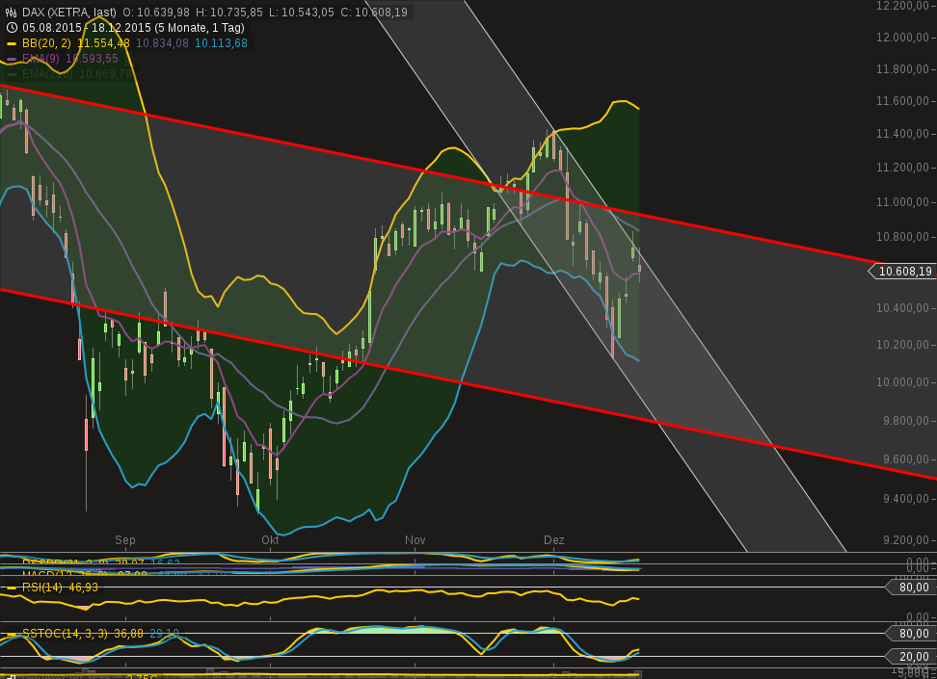Screen dimensions: 937x679
Task: Click the 12.000,00 price axis label
Action: click(x=902, y=37)
